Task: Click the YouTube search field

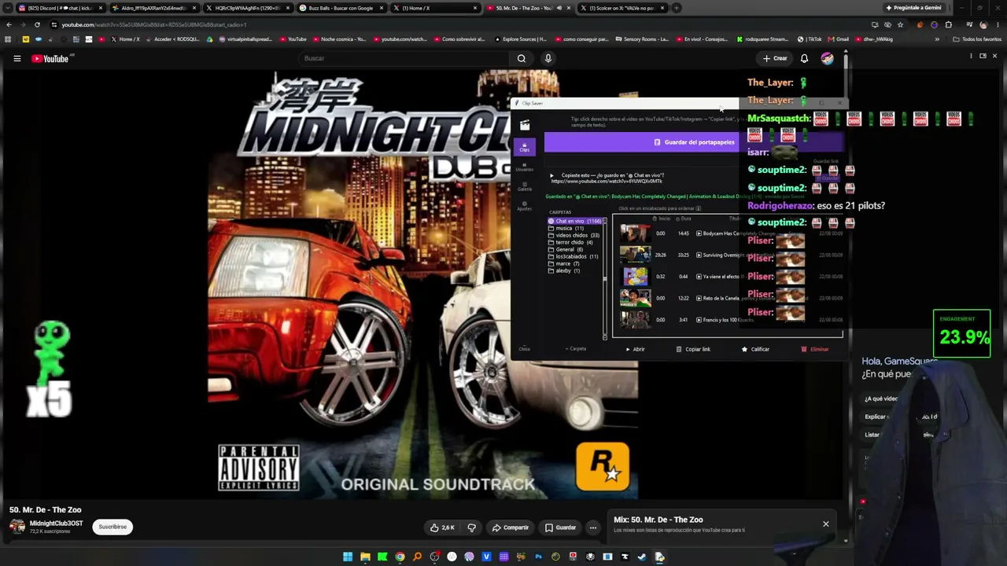Action: pyautogui.click(x=403, y=58)
